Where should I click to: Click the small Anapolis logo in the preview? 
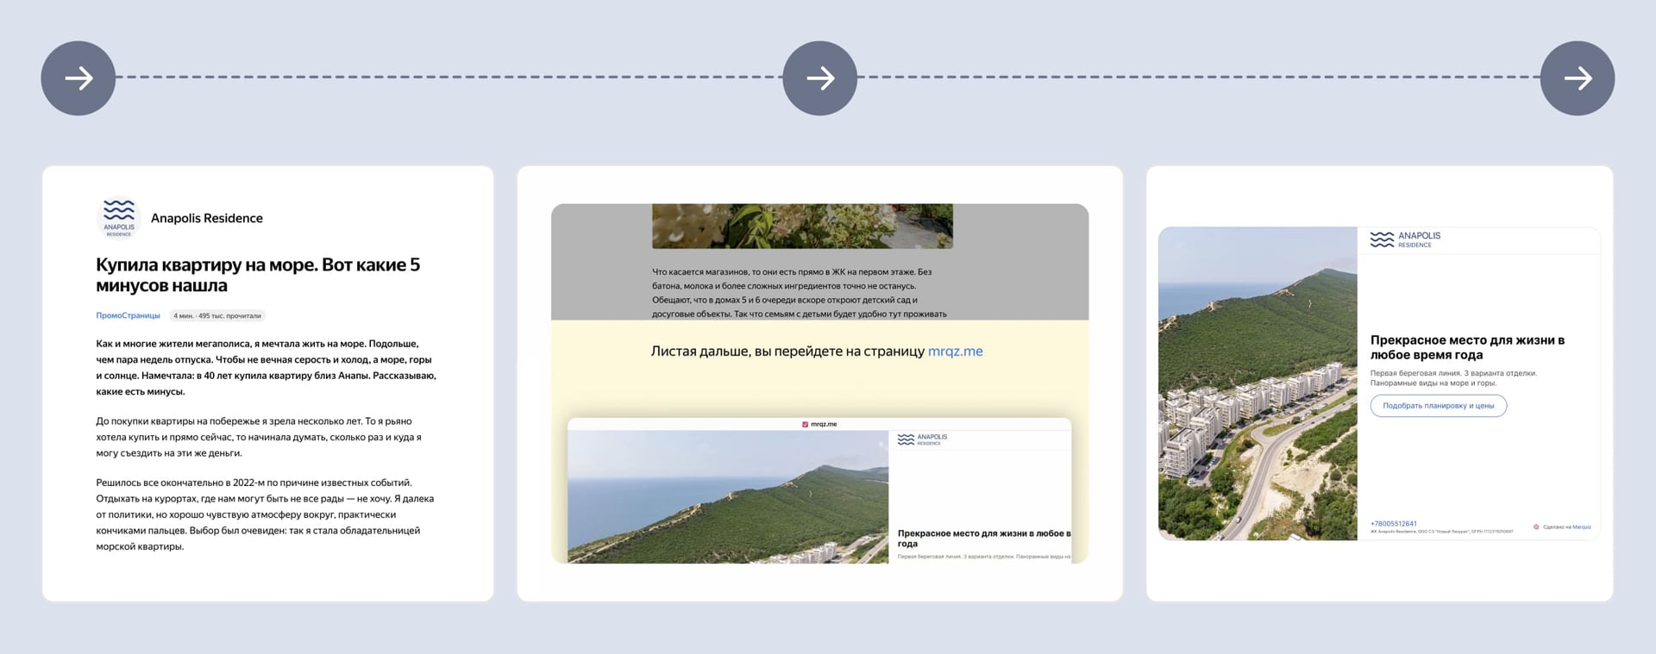click(922, 439)
